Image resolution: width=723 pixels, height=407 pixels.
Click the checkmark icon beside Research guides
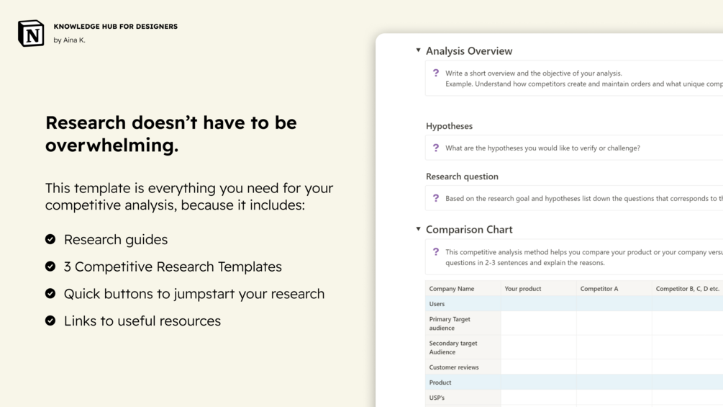(50, 239)
